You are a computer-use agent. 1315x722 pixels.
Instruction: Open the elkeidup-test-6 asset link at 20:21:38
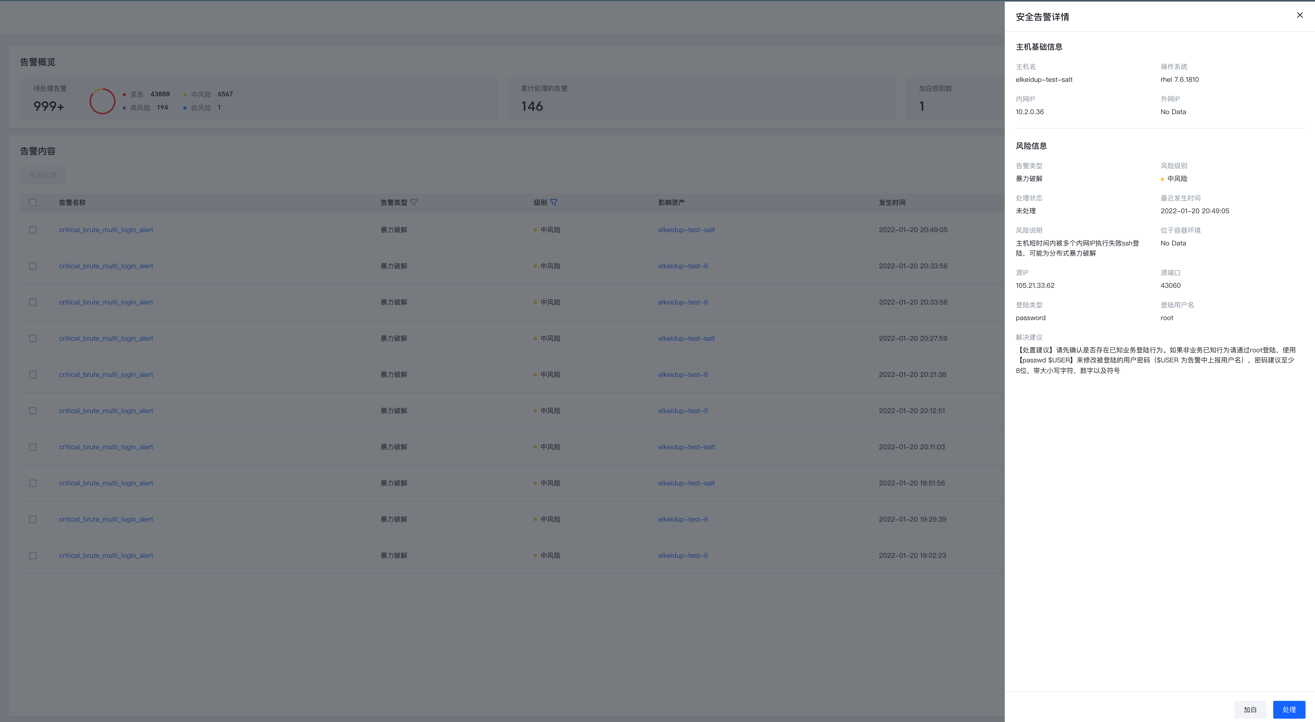pyautogui.click(x=683, y=375)
